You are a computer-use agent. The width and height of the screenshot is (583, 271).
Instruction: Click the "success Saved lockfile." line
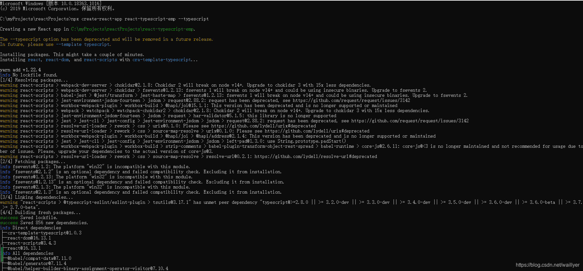29,218
